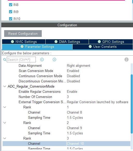The height and width of the screenshot is (151, 133).
Task: Collapse the Rank 1 section
Action: (x=5, y=107)
